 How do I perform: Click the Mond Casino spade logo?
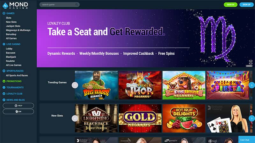5,5
